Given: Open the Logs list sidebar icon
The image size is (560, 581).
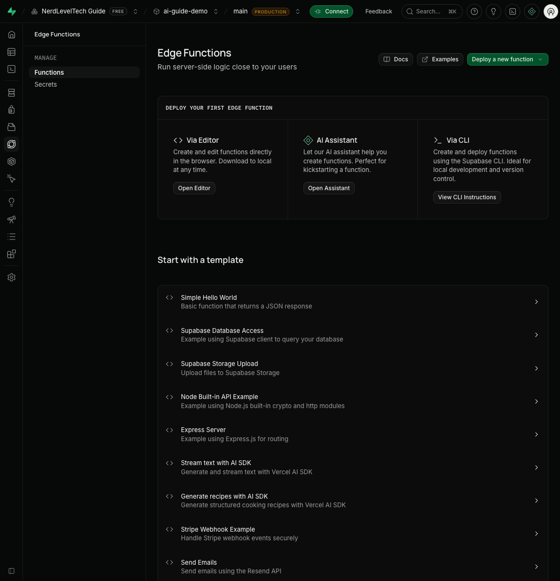Looking at the screenshot, I should tap(11, 237).
